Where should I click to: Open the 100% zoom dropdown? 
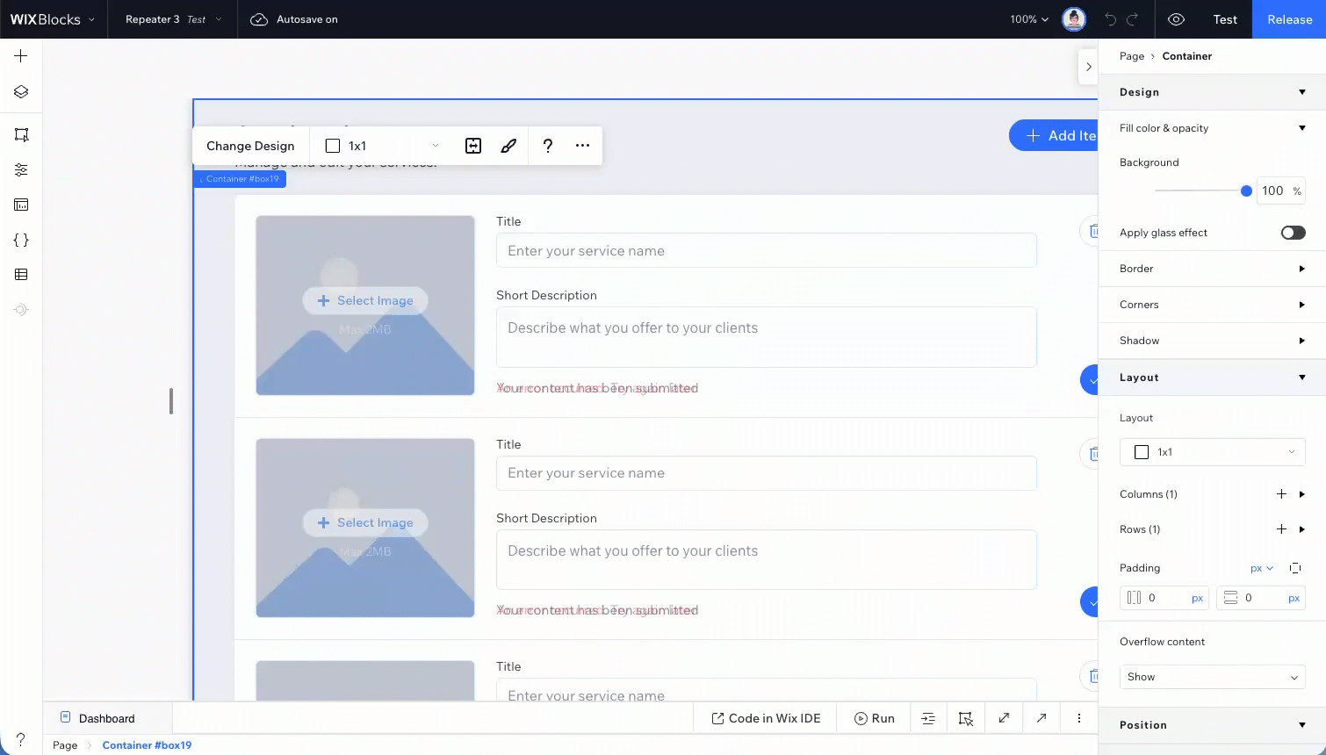tap(1029, 19)
